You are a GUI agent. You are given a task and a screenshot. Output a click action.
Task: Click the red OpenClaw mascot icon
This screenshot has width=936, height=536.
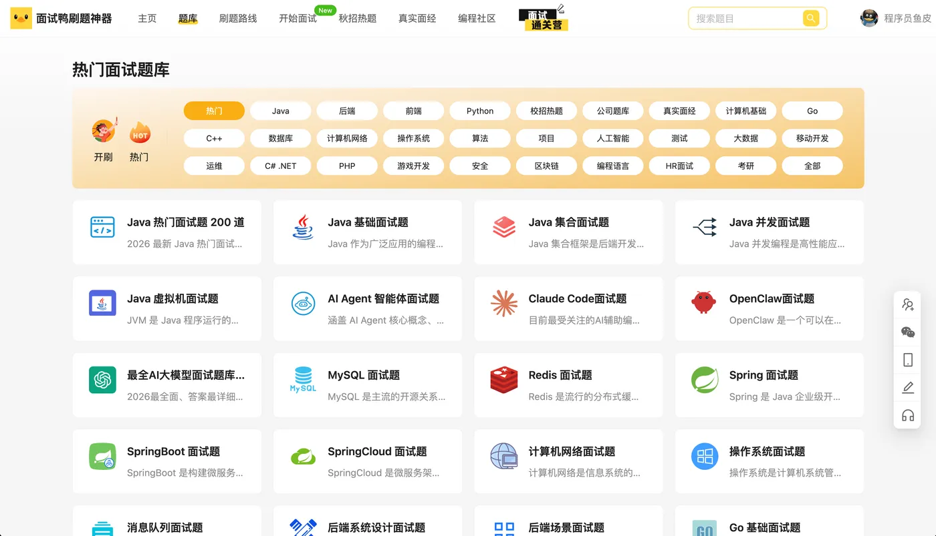(x=704, y=302)
